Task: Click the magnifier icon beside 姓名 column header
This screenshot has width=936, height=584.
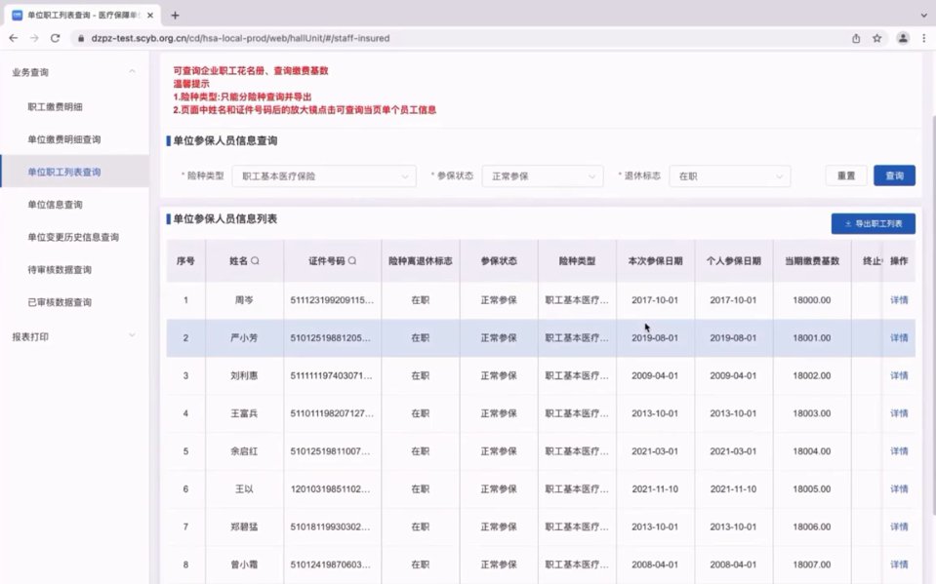Action: coord(256,261)
